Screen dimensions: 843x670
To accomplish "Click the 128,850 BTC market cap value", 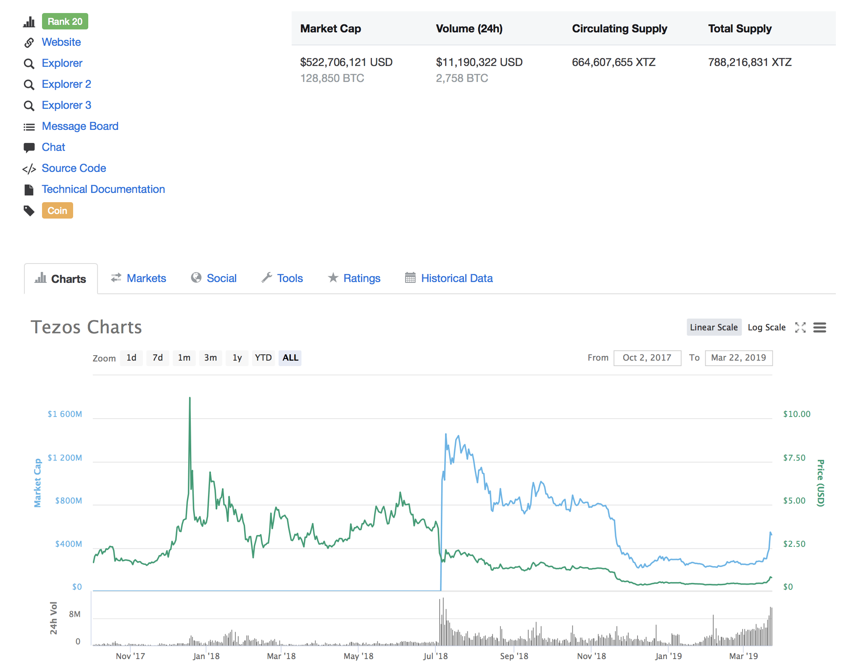I will point(332,79).
